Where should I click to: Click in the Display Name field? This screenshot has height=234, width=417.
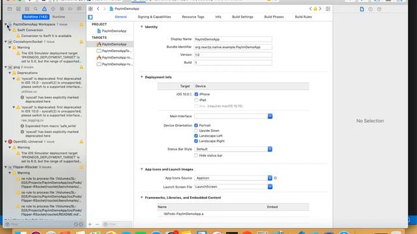click(233, 39)
